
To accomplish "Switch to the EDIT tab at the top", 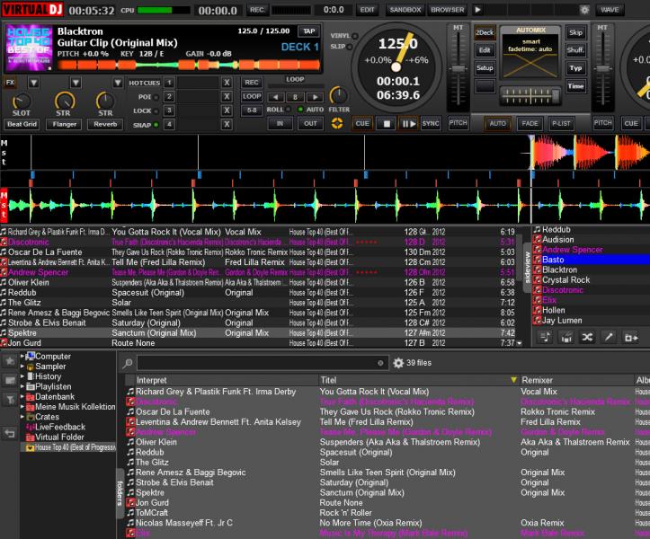I will (368, 10).
